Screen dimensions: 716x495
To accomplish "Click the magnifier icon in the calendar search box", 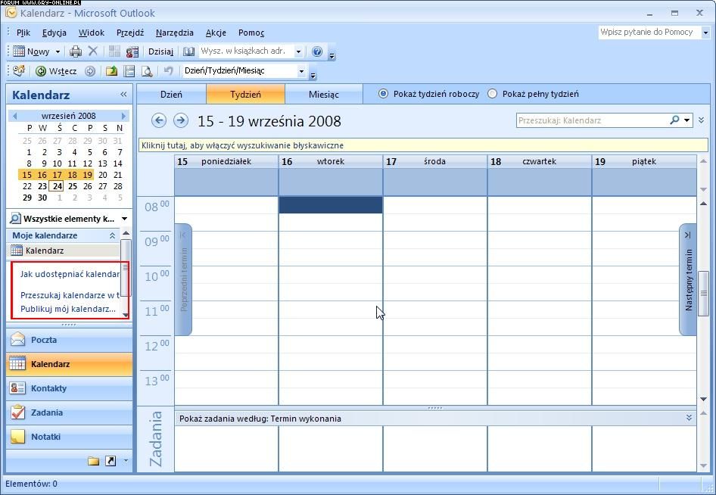I will click(674, 120).
